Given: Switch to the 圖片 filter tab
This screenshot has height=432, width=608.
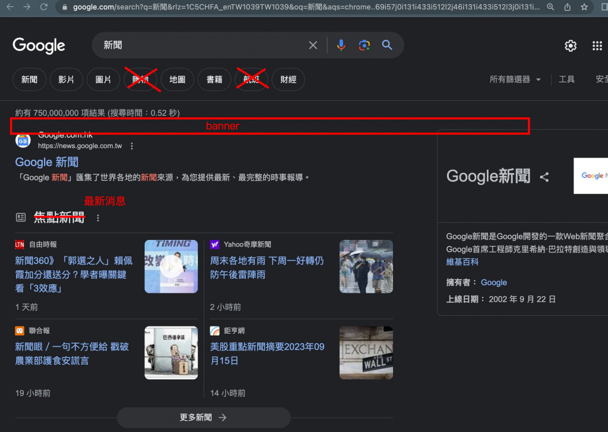Looking at the screenshot, I should pyautogui.click(x=103, y=79).
